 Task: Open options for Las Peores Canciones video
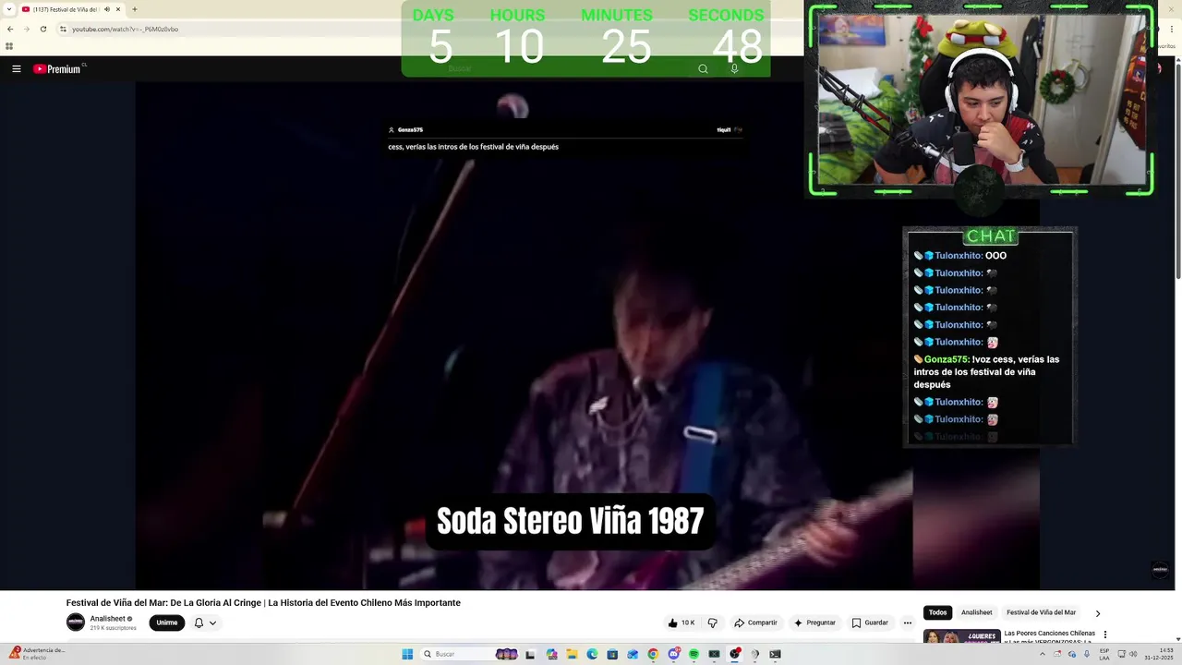coord(1105,635)
